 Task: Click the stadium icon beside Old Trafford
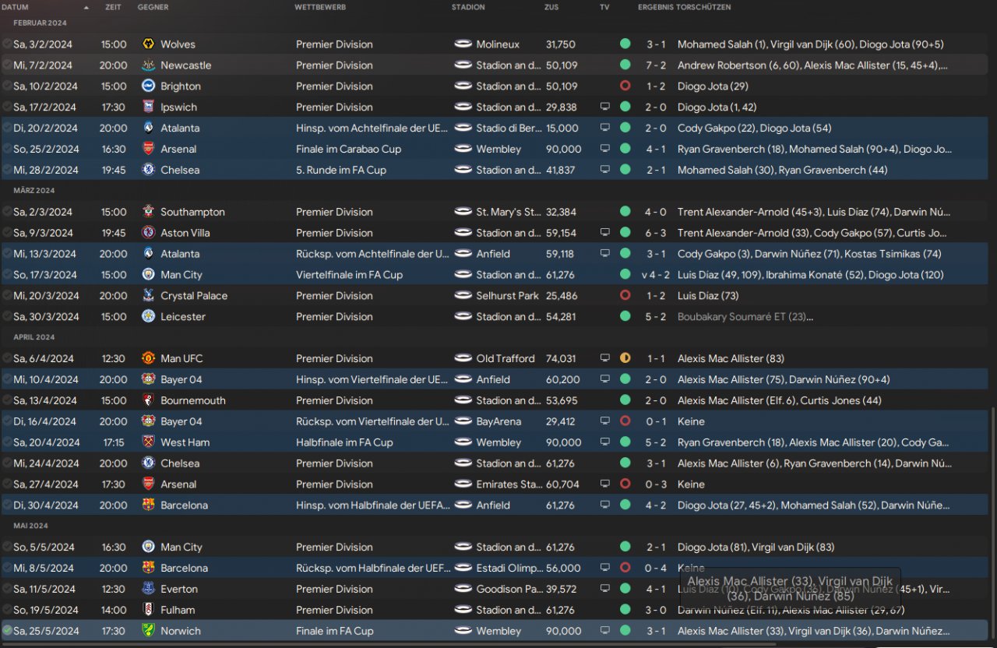tap(463, 359)
